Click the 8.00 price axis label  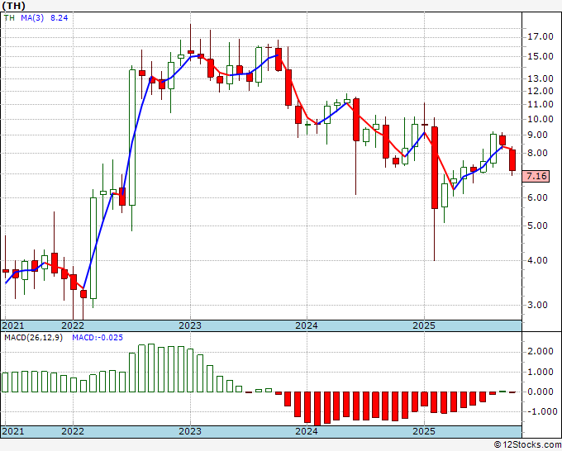pos(538,153)
